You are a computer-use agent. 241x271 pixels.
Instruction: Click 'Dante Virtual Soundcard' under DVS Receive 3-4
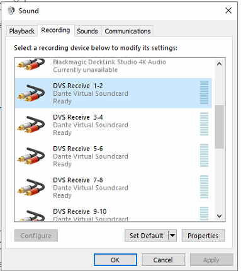pos(91,125)
